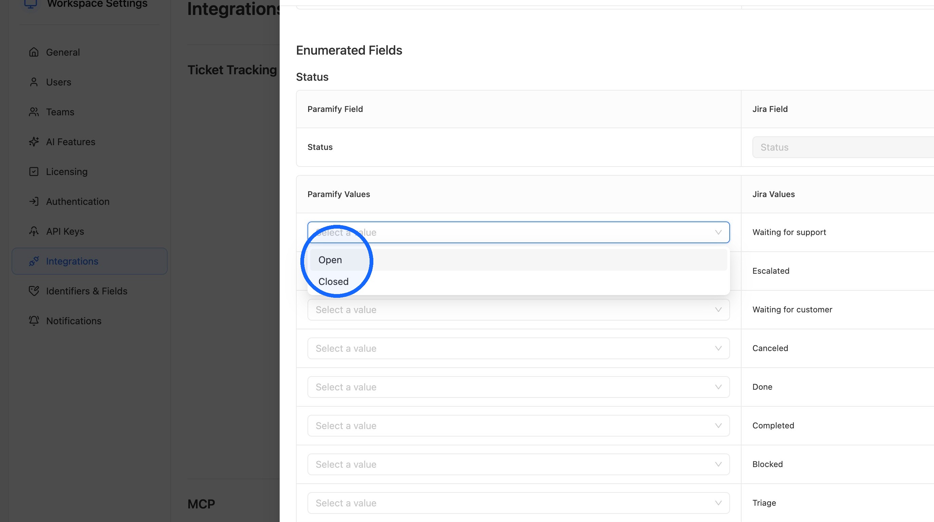Open Licensing settings

point(89,172)
